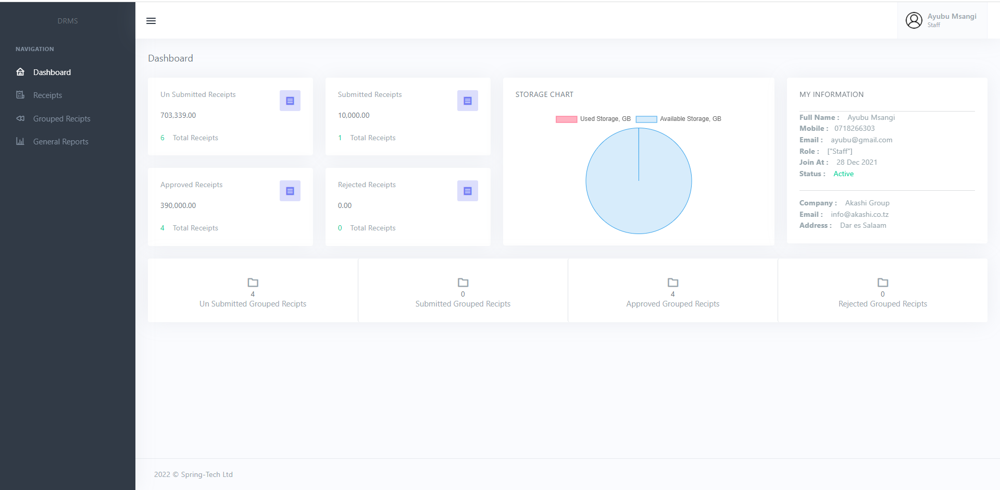Click the Submitted Receipts card icon
The width and height of the screenshot is (1000, 490).
click(x=467, y=101)
